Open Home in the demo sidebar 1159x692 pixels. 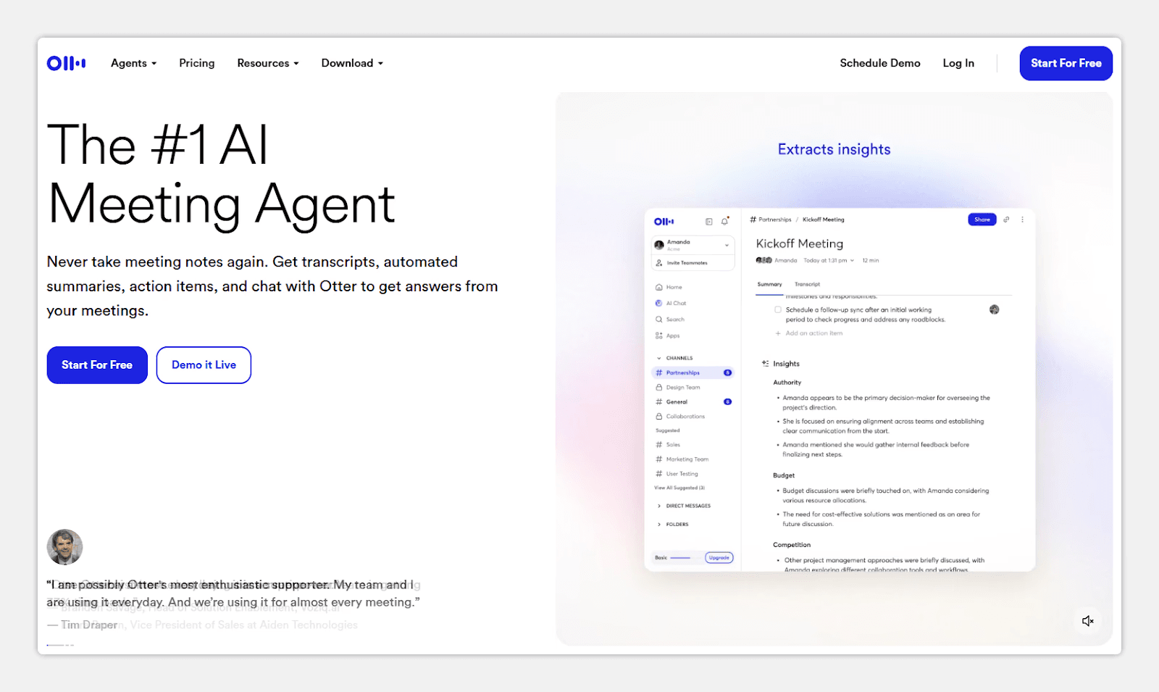pos(669,287)
